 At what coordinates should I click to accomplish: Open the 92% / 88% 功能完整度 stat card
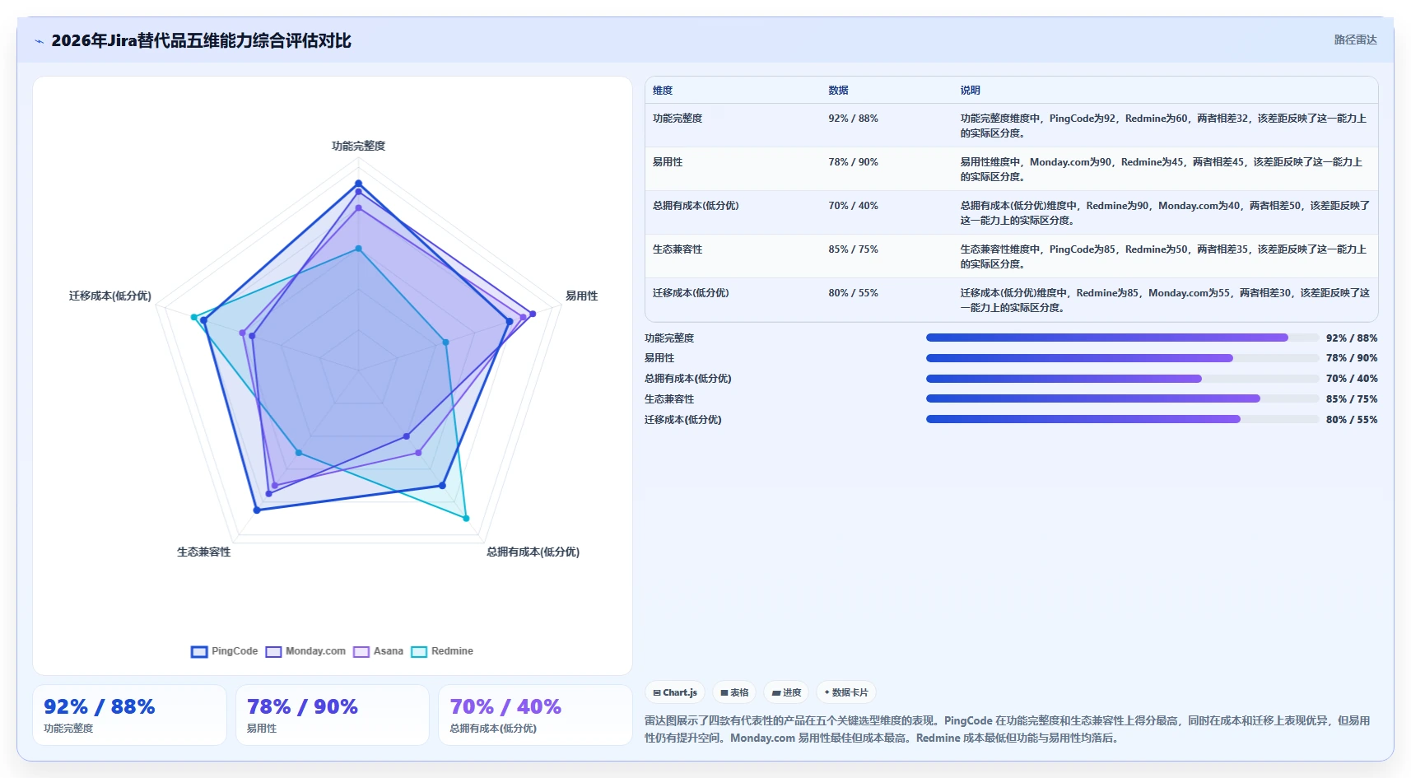[130, 715]
